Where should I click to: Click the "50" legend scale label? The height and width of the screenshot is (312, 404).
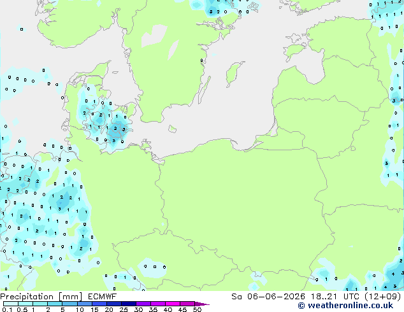pos(197,309)
